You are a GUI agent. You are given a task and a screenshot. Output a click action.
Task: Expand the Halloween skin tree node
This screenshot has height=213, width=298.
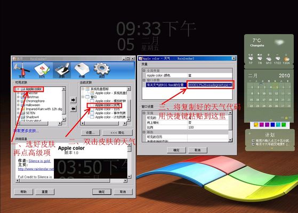(18, 105)
